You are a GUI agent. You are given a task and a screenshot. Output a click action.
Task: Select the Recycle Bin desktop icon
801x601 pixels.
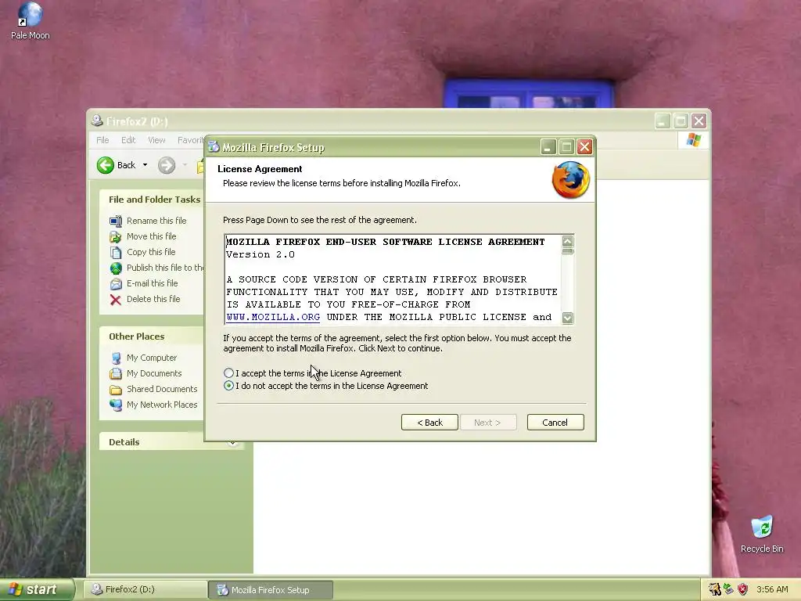click(762, 534)
